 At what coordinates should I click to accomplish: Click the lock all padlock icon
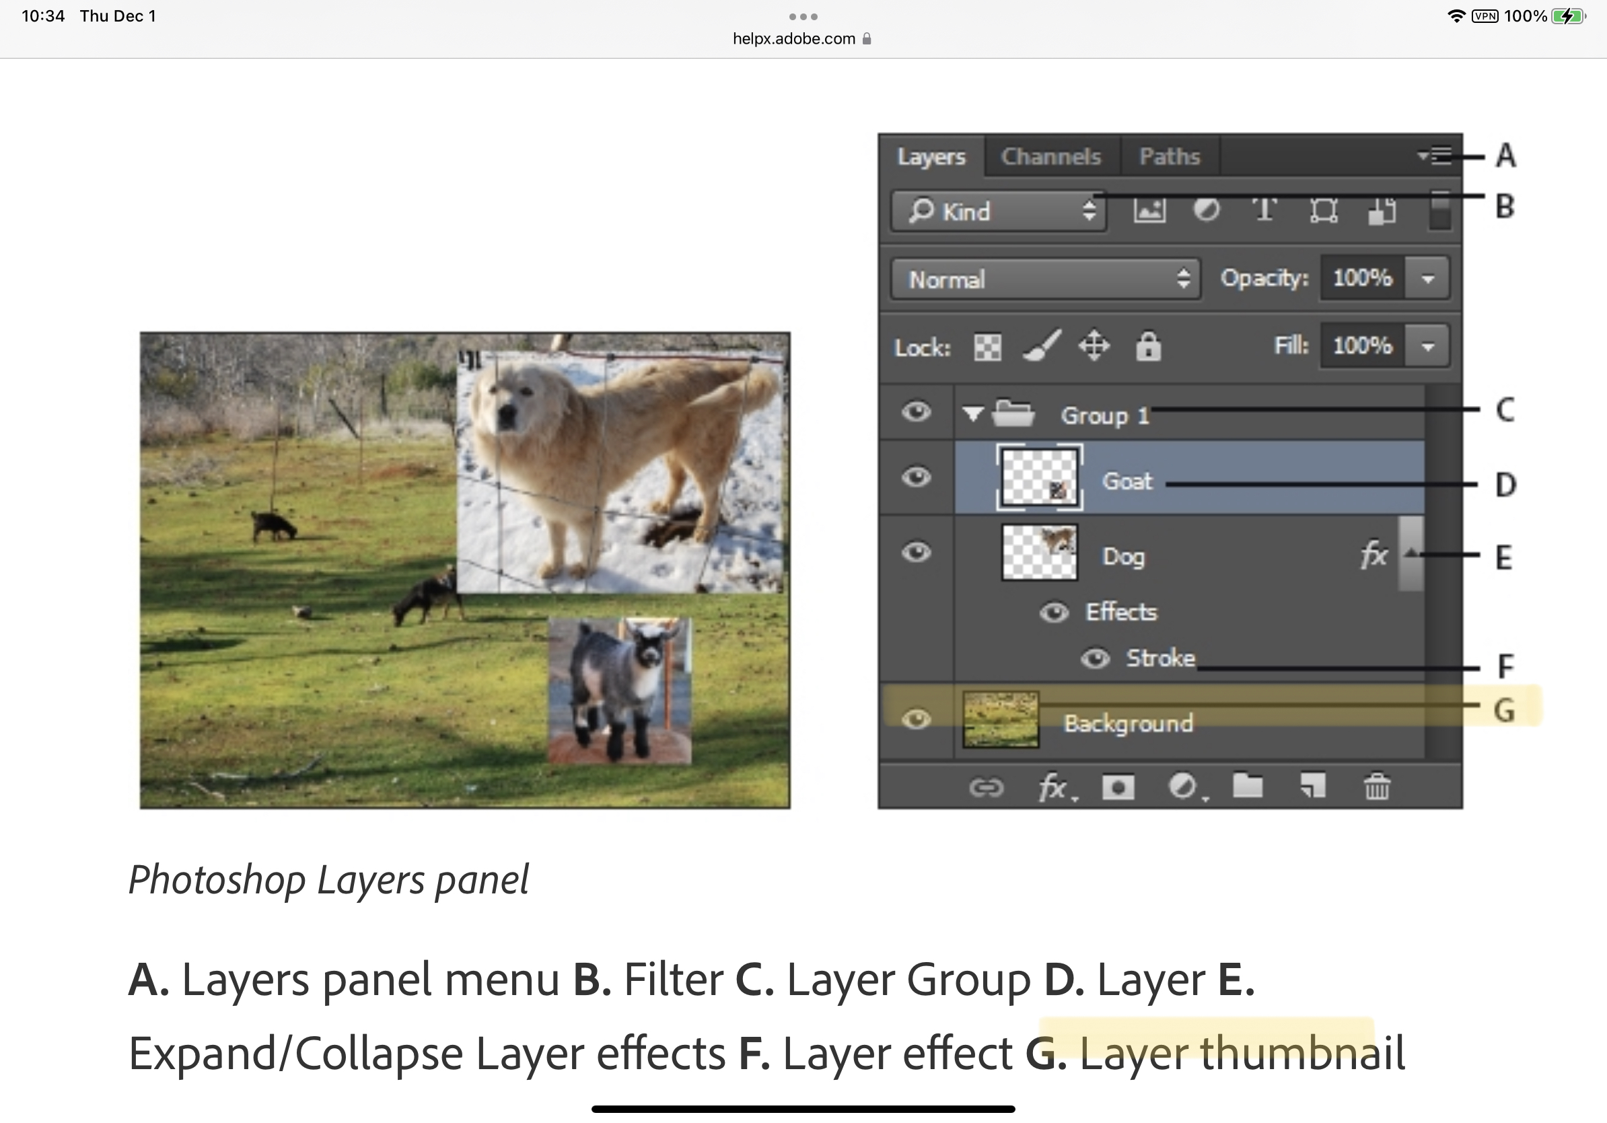pos(1148,347)
